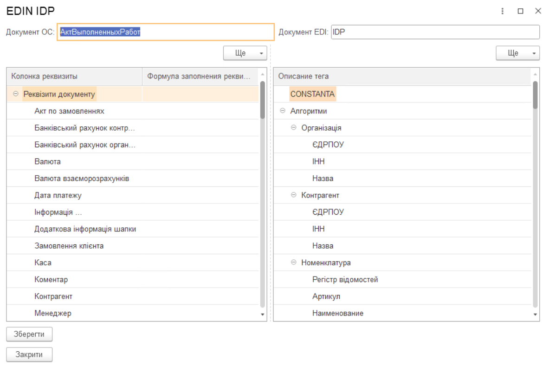This screenshot has height=368, width=549.
Task: Collapse the Номенклатура tree branch
Action: point(293,263)
